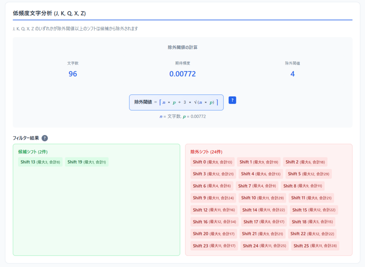Choose the Shift 10 excluded chip
Screen dimensions: 365x267
click(262, 198)
